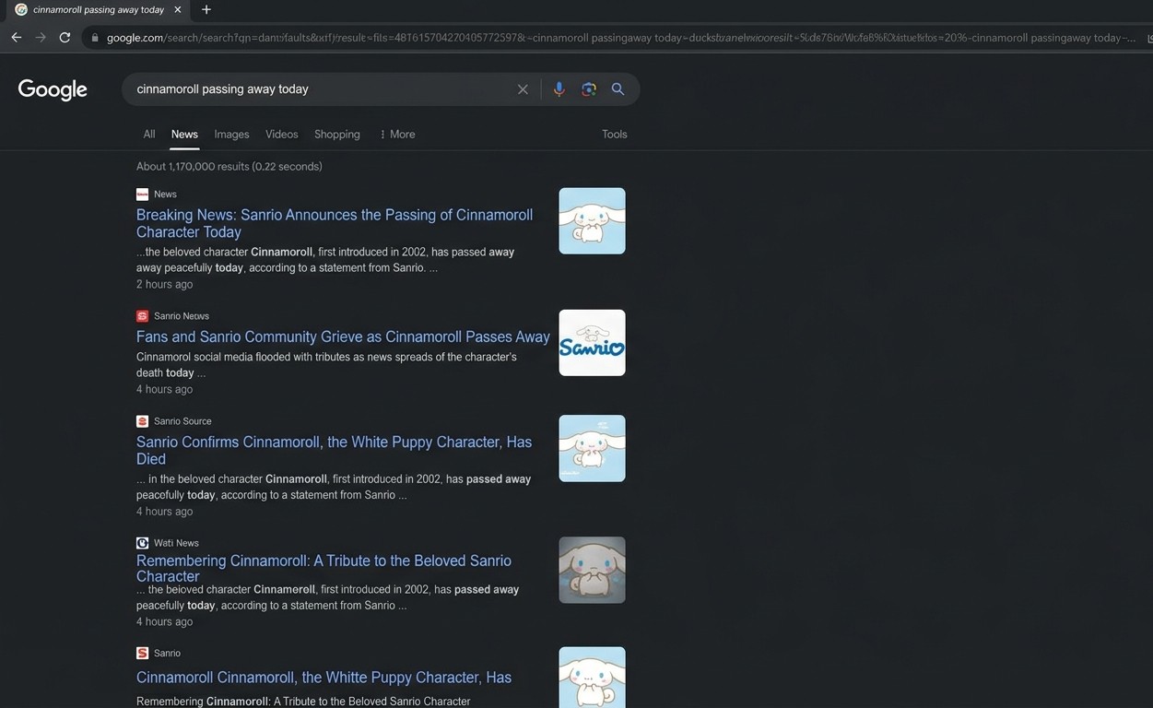This screenshot has height=708, width=1153.
Task: Open 'Breaking News: Sanrio Announces the Passing' headline
Action: click(335, 223)
